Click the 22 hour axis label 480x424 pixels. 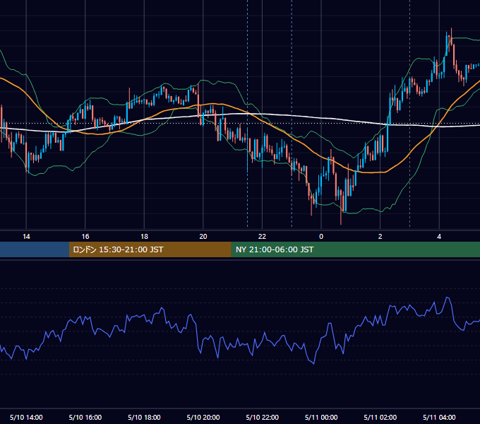pyautogui.click(x=262, y=237)
